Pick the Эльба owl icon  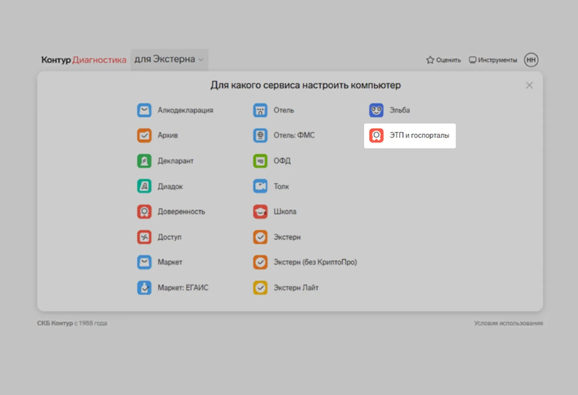[376, 110]
